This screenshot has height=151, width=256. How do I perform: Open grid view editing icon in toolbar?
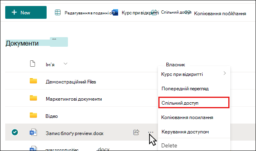pos(57,12)
